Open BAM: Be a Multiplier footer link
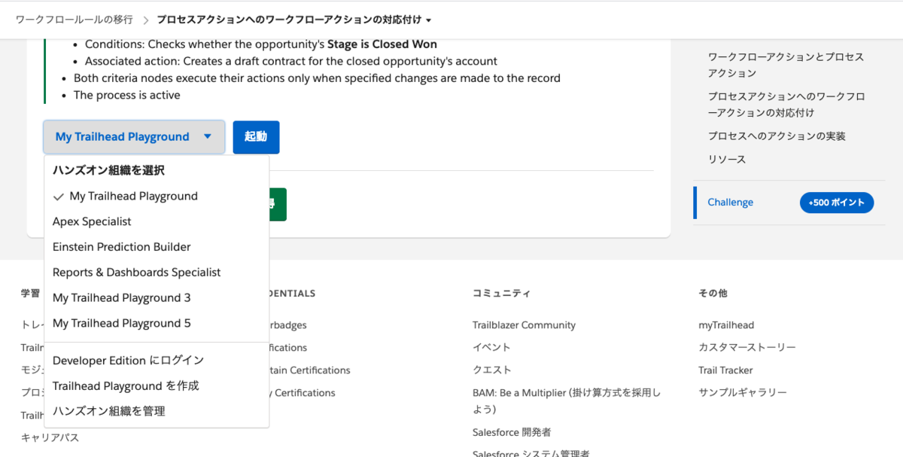Screen dimensions: 903x457 pyautogui.click(x=567, y=401)
